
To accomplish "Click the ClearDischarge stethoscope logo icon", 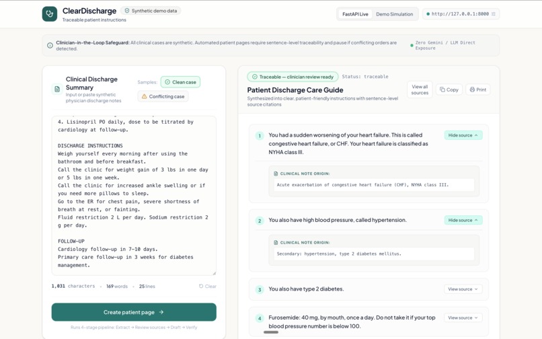I will [50, 14].
